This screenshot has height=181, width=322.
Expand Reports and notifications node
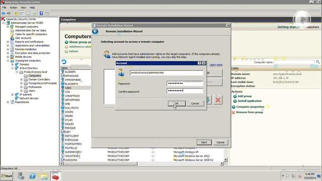8,42
